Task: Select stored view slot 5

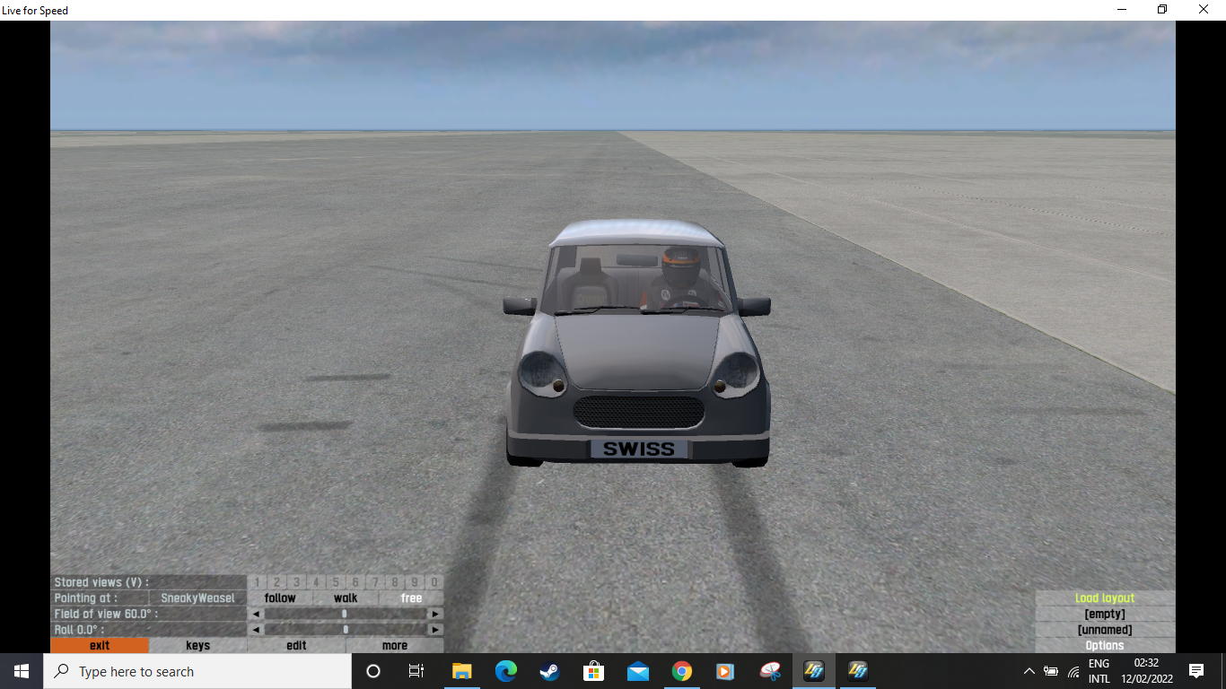Action: pyautogui.click(x=336, y=582)
